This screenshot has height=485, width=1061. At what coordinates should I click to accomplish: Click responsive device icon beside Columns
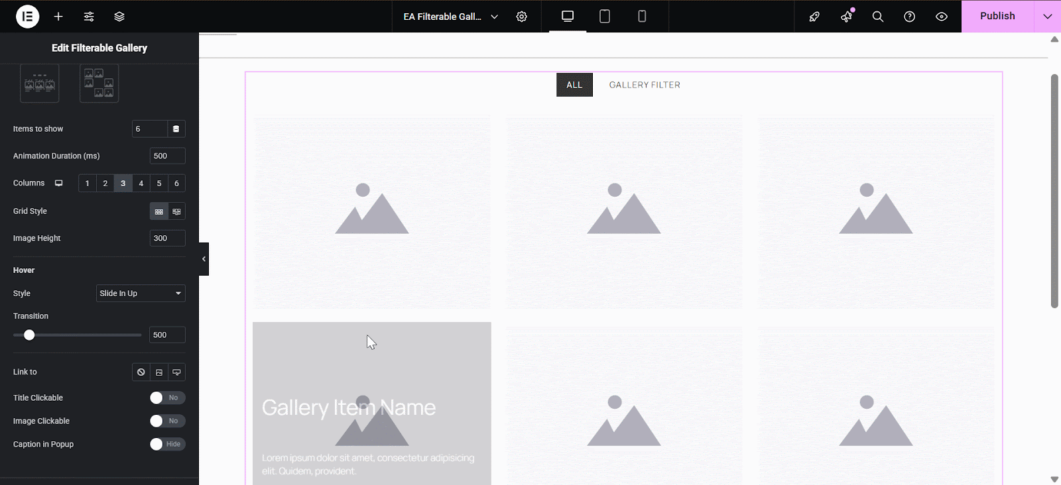click(59, 184)
